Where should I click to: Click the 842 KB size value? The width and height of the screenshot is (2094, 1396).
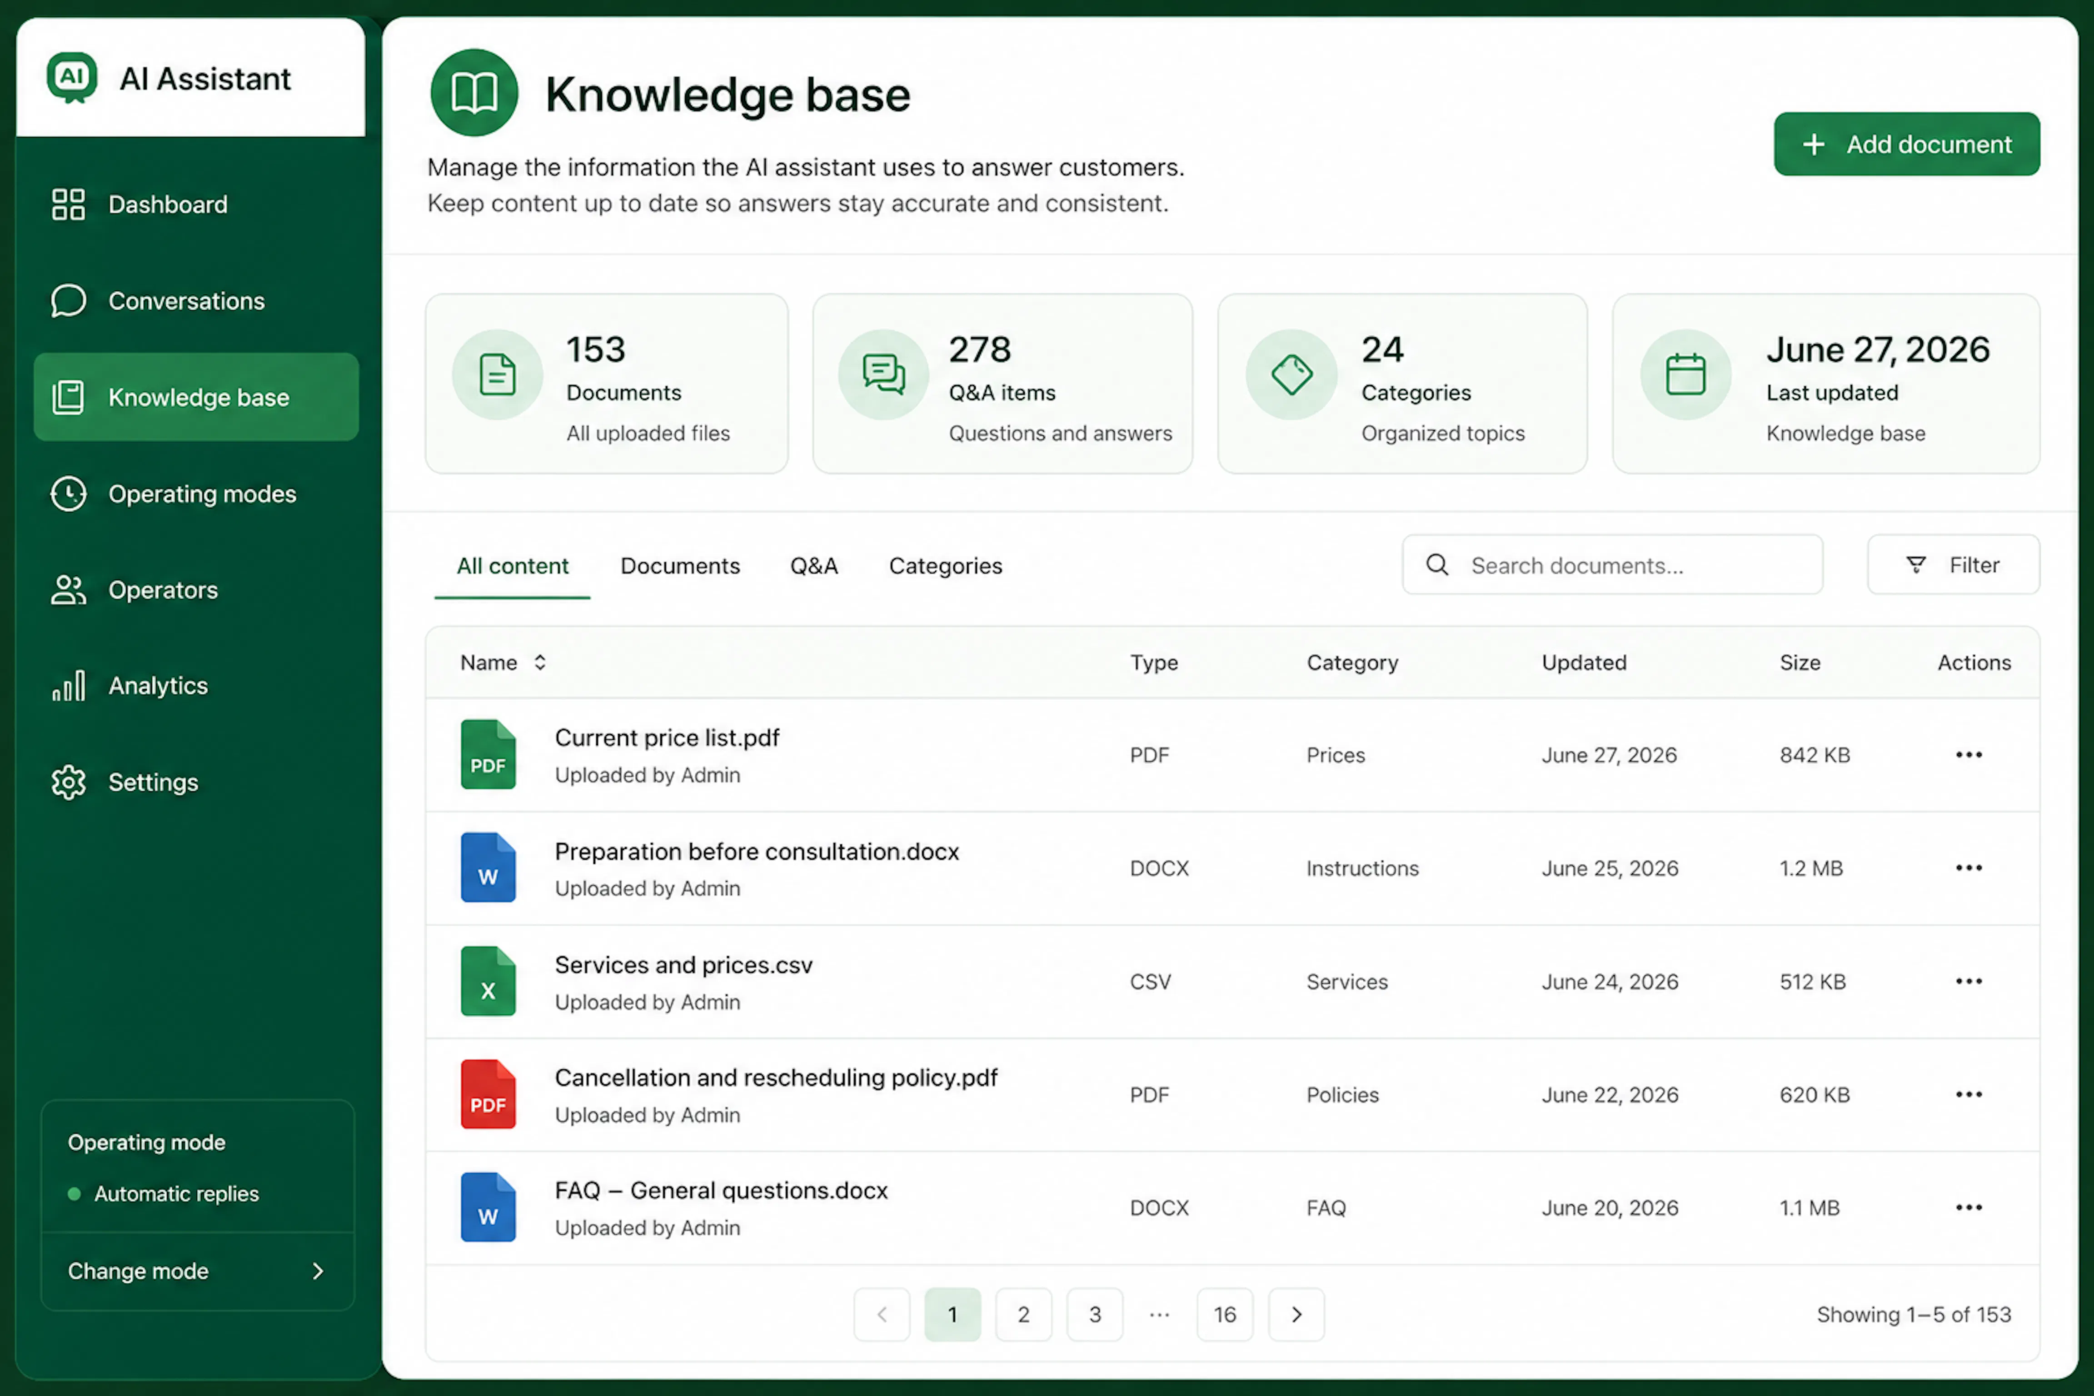point(1815,755)
